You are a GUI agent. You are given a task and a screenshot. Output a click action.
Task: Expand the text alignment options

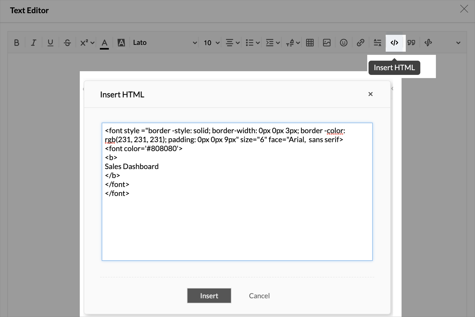(232, 43)
